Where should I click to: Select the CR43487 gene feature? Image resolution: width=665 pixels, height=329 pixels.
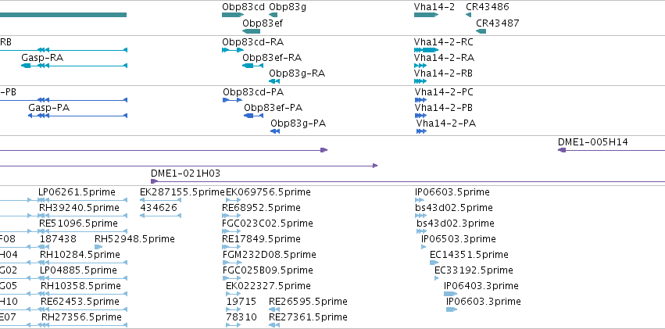pyautogui.click(x=481, y=31)
